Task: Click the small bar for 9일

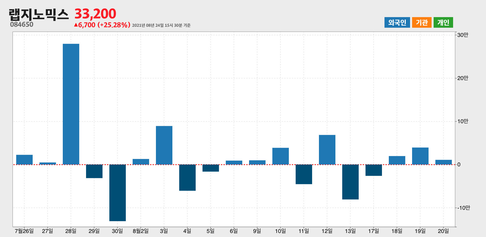Action: pyautogui.click(x=257, y=163)
